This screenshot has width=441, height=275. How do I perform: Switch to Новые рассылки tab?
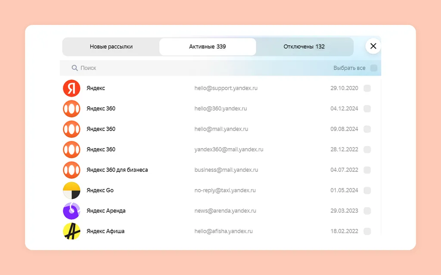(x=111, y=46)
